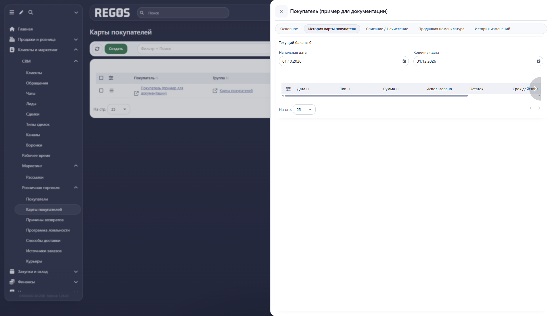Open the end date calendar picker
Image resolution: width=552 pixels, height=316 pixels.
click(x=538, y=61)
